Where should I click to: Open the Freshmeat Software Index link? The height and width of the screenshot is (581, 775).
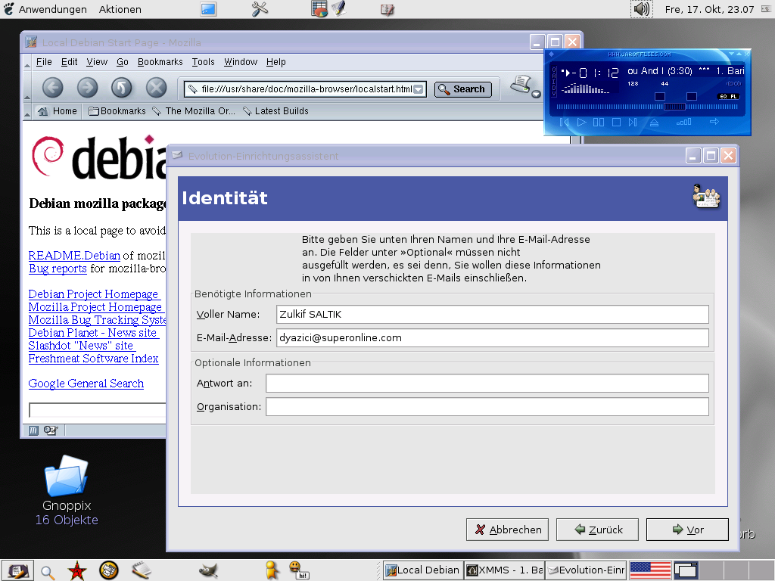tap(93, 358)
